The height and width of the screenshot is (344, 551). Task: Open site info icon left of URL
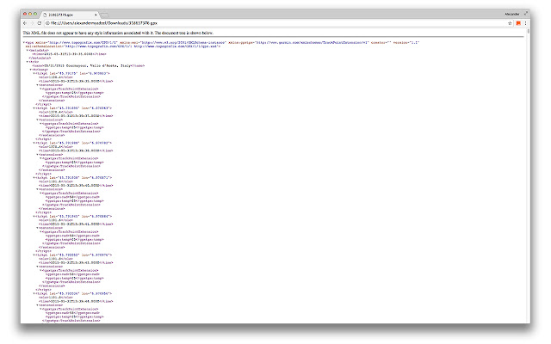[x=47, y=23]
